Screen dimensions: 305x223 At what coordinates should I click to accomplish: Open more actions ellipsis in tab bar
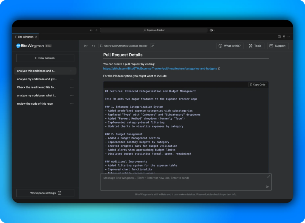point(289,37)
